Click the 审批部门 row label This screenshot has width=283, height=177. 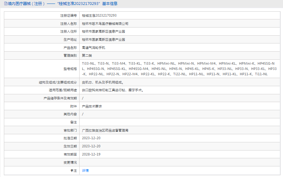click(x=70, y=130)
